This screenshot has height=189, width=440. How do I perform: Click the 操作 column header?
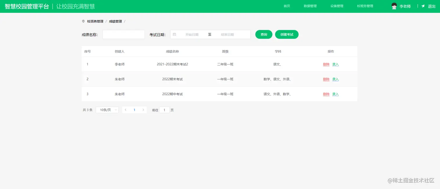click(331, 51)
